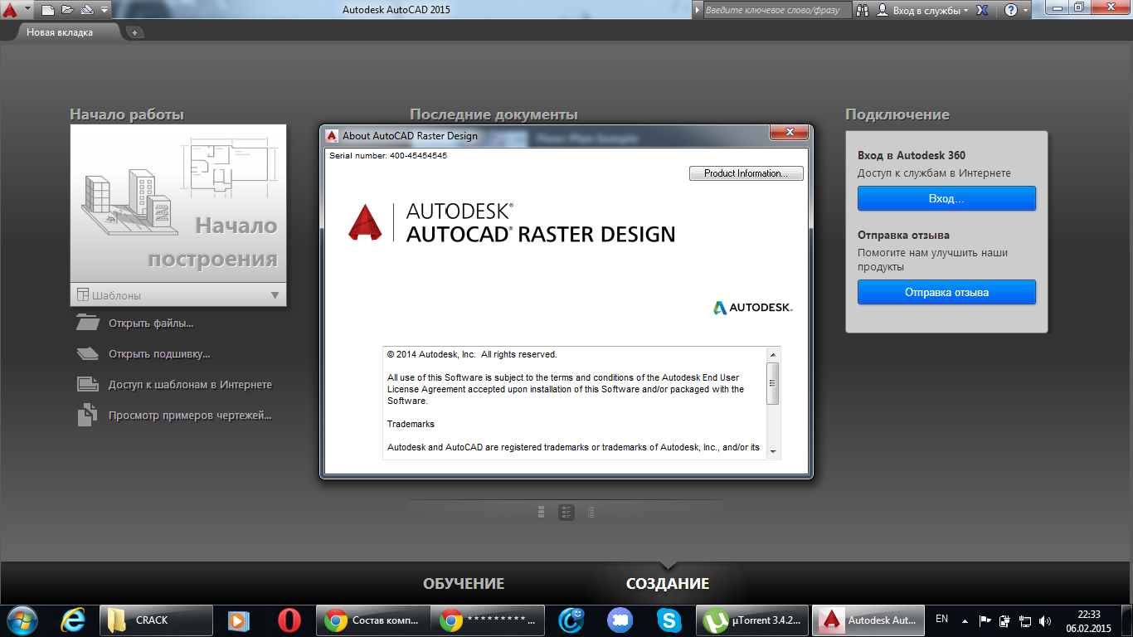
Task: Click scroll up arrow in license text box
Action: 773,354
